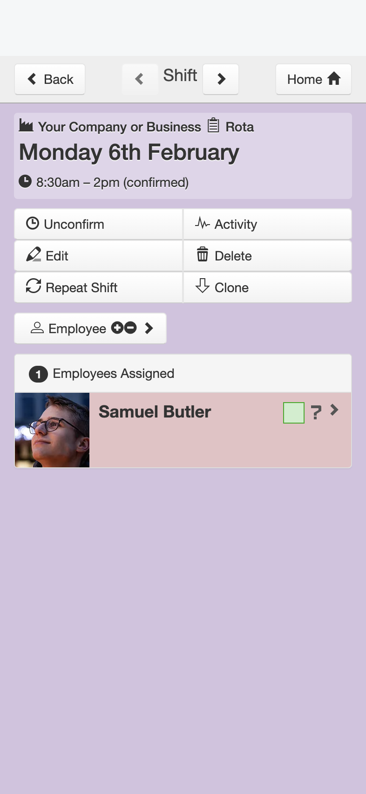
Task: Click the Unconfirm shift button
Action: pyautogui.click(x=98, y=224)
